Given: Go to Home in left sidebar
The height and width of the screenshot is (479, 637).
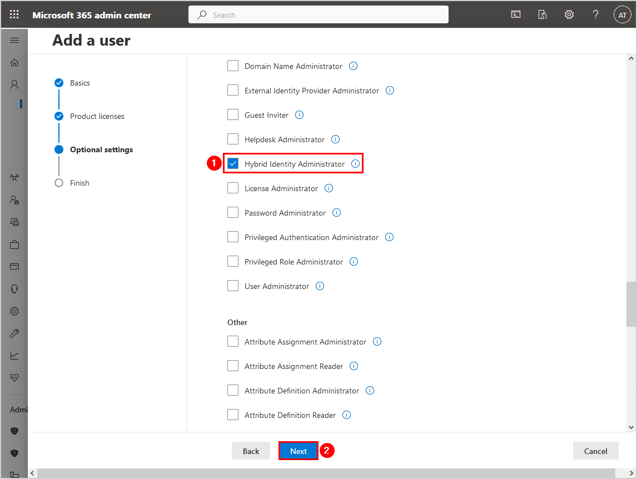Looking at the screenshot, I should click(x=14, y=62).
